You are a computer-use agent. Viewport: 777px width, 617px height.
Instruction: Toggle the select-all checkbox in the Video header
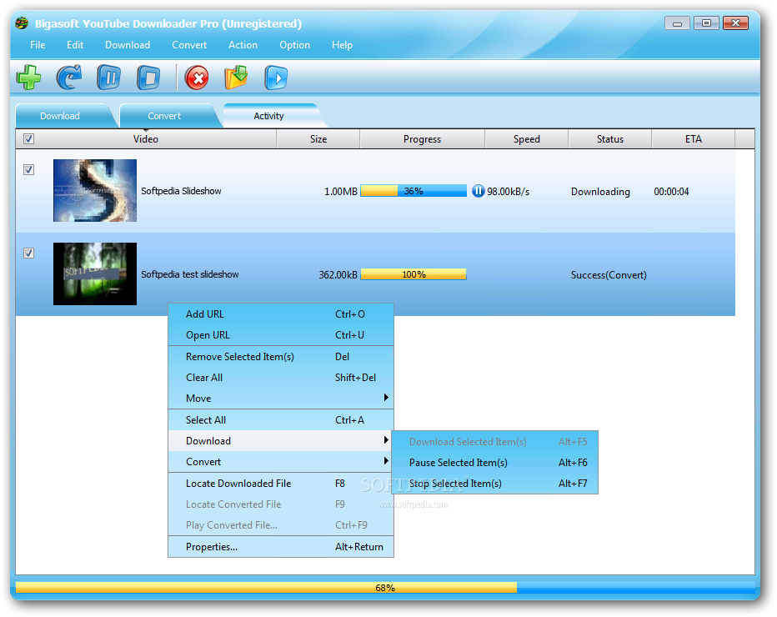[28, 138]
